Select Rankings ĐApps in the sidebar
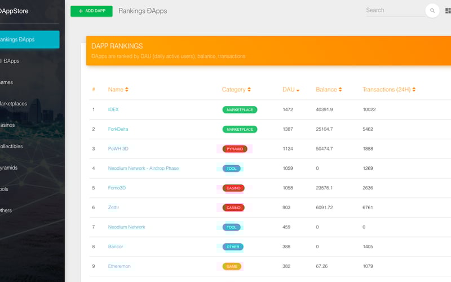 30,39
